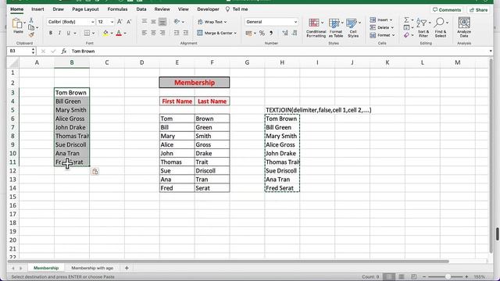The image size is (500, 281).
Task: Open Cell Styles gallery
Action: pyautogui.click(x=353, y=28)
